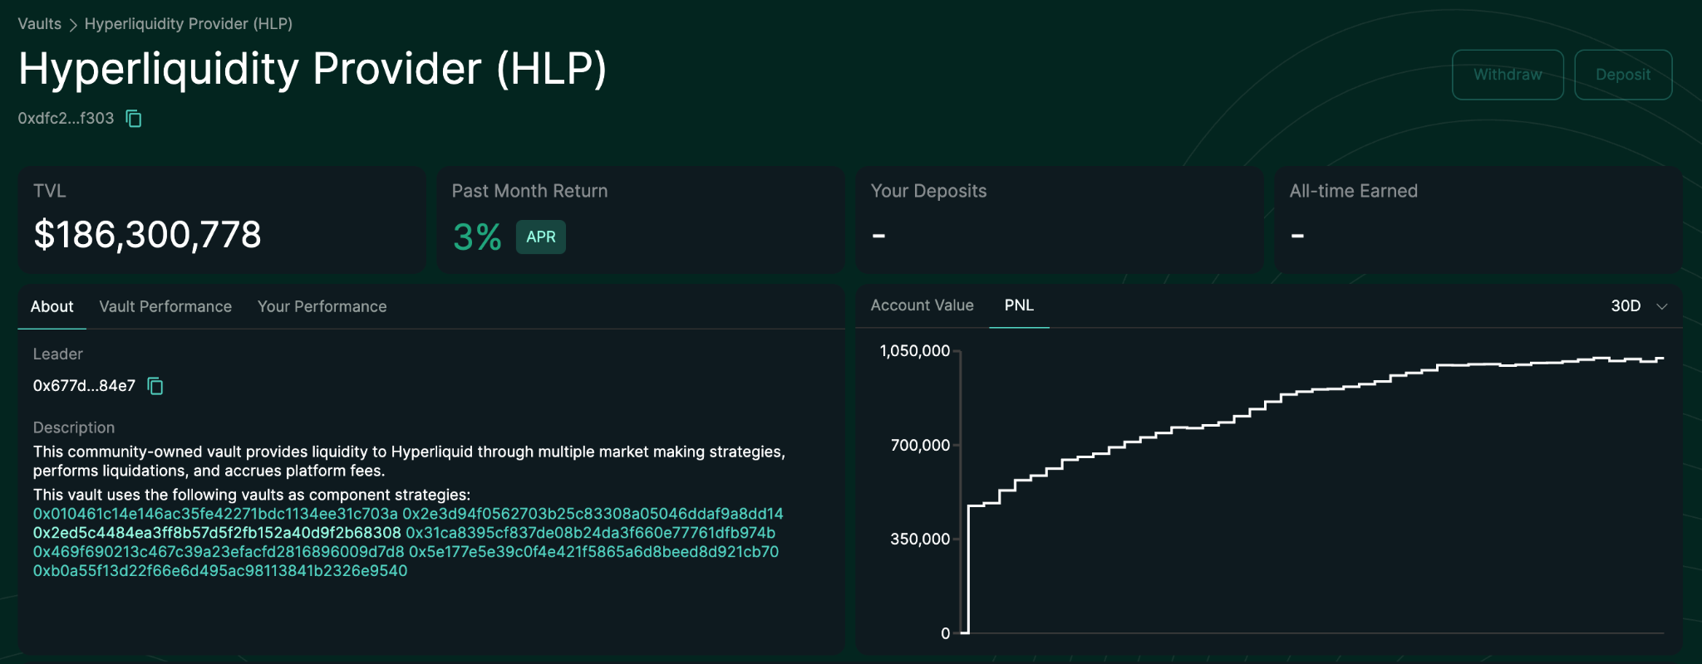
Task: Copy the leader address 0x677d...84e7
Action: coord(155,386)
